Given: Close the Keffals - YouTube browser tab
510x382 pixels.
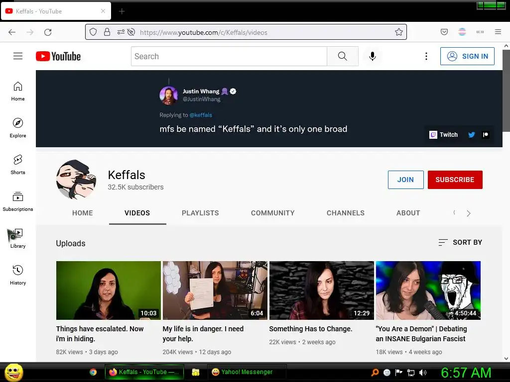Looking at the screenshot, I should pyautogui.click(x=103, y=11).
